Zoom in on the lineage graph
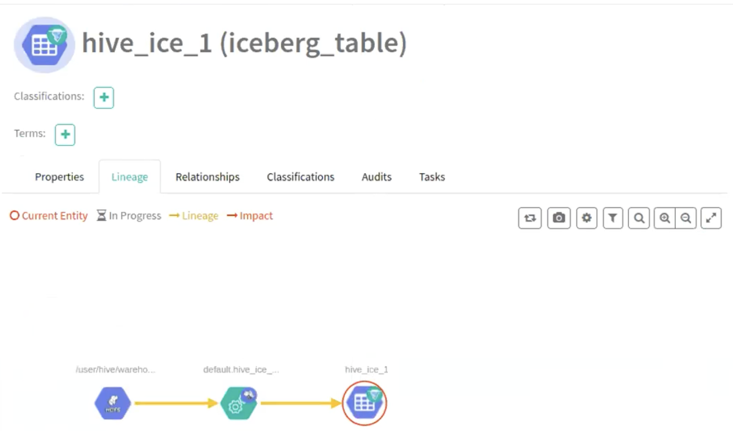Image resolution: width=733 pixels, height=431 pixels. tap(665, 218)
